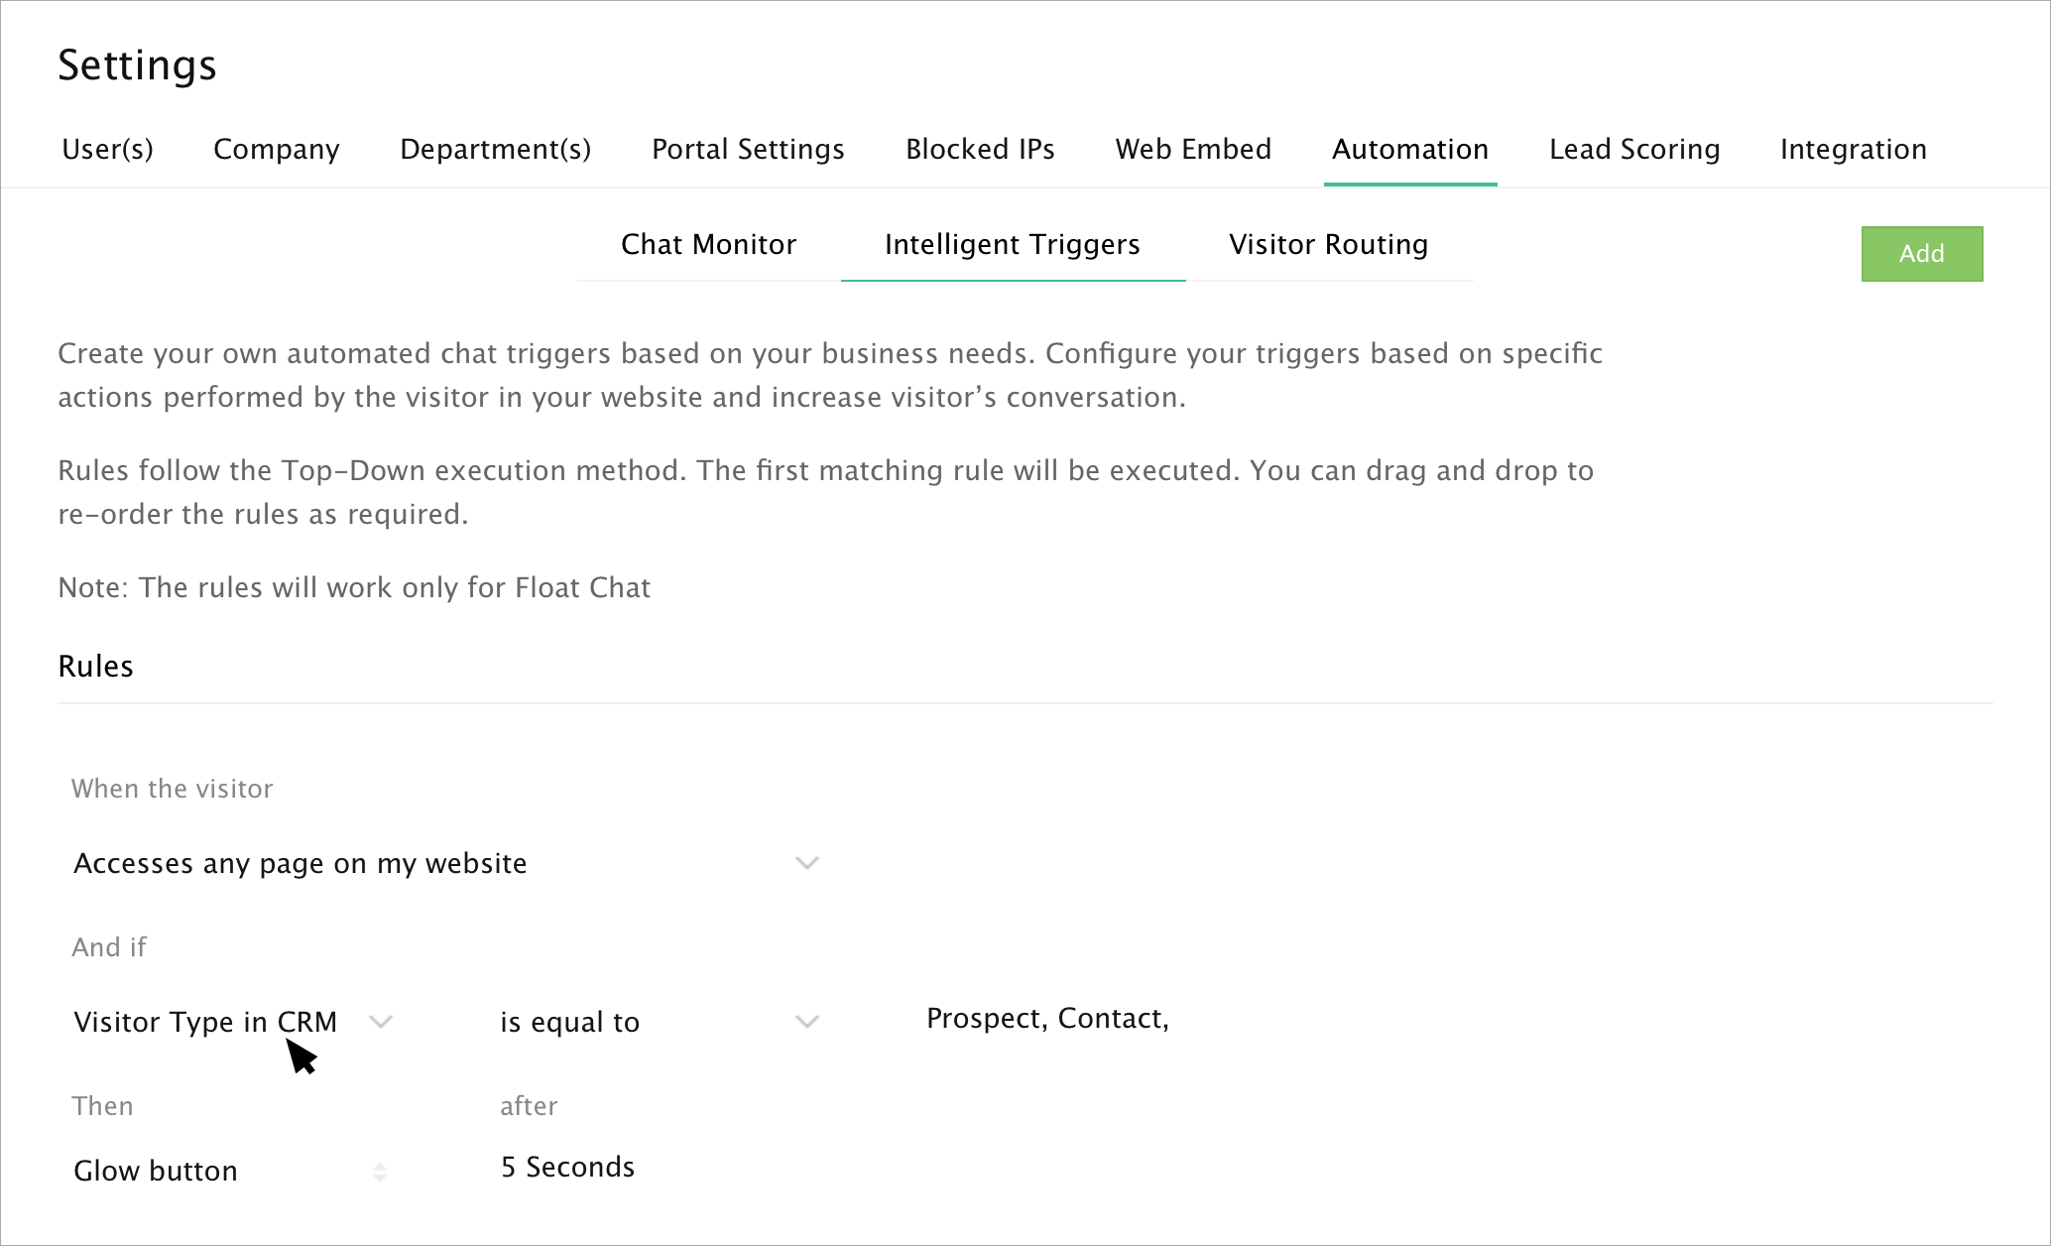Open the User(s) settings tab
This screenshot has height=1246, width=2051.
[x=107, y=149]
